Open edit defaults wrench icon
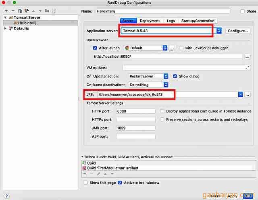258x200 pixels. coord(27,11)
